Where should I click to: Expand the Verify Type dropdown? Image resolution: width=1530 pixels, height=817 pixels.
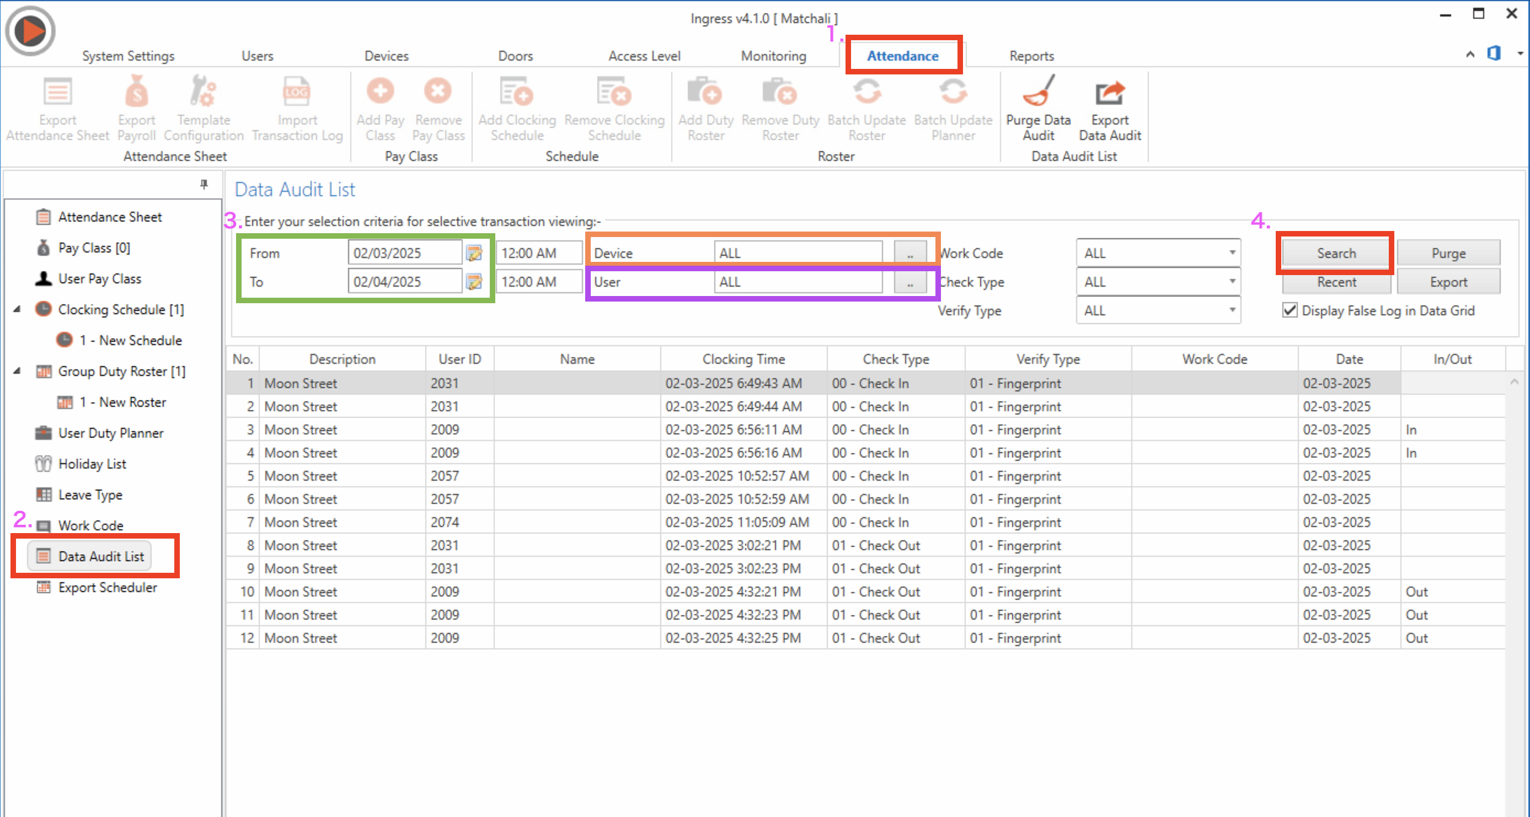click(1232, 310)
